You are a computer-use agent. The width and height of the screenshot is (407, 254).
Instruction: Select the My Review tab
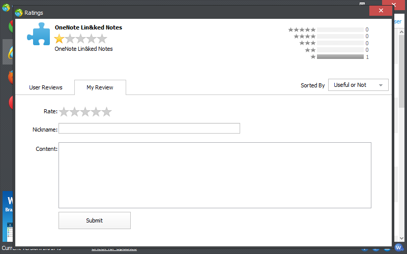pyautogui.click(x=100, y=87)
